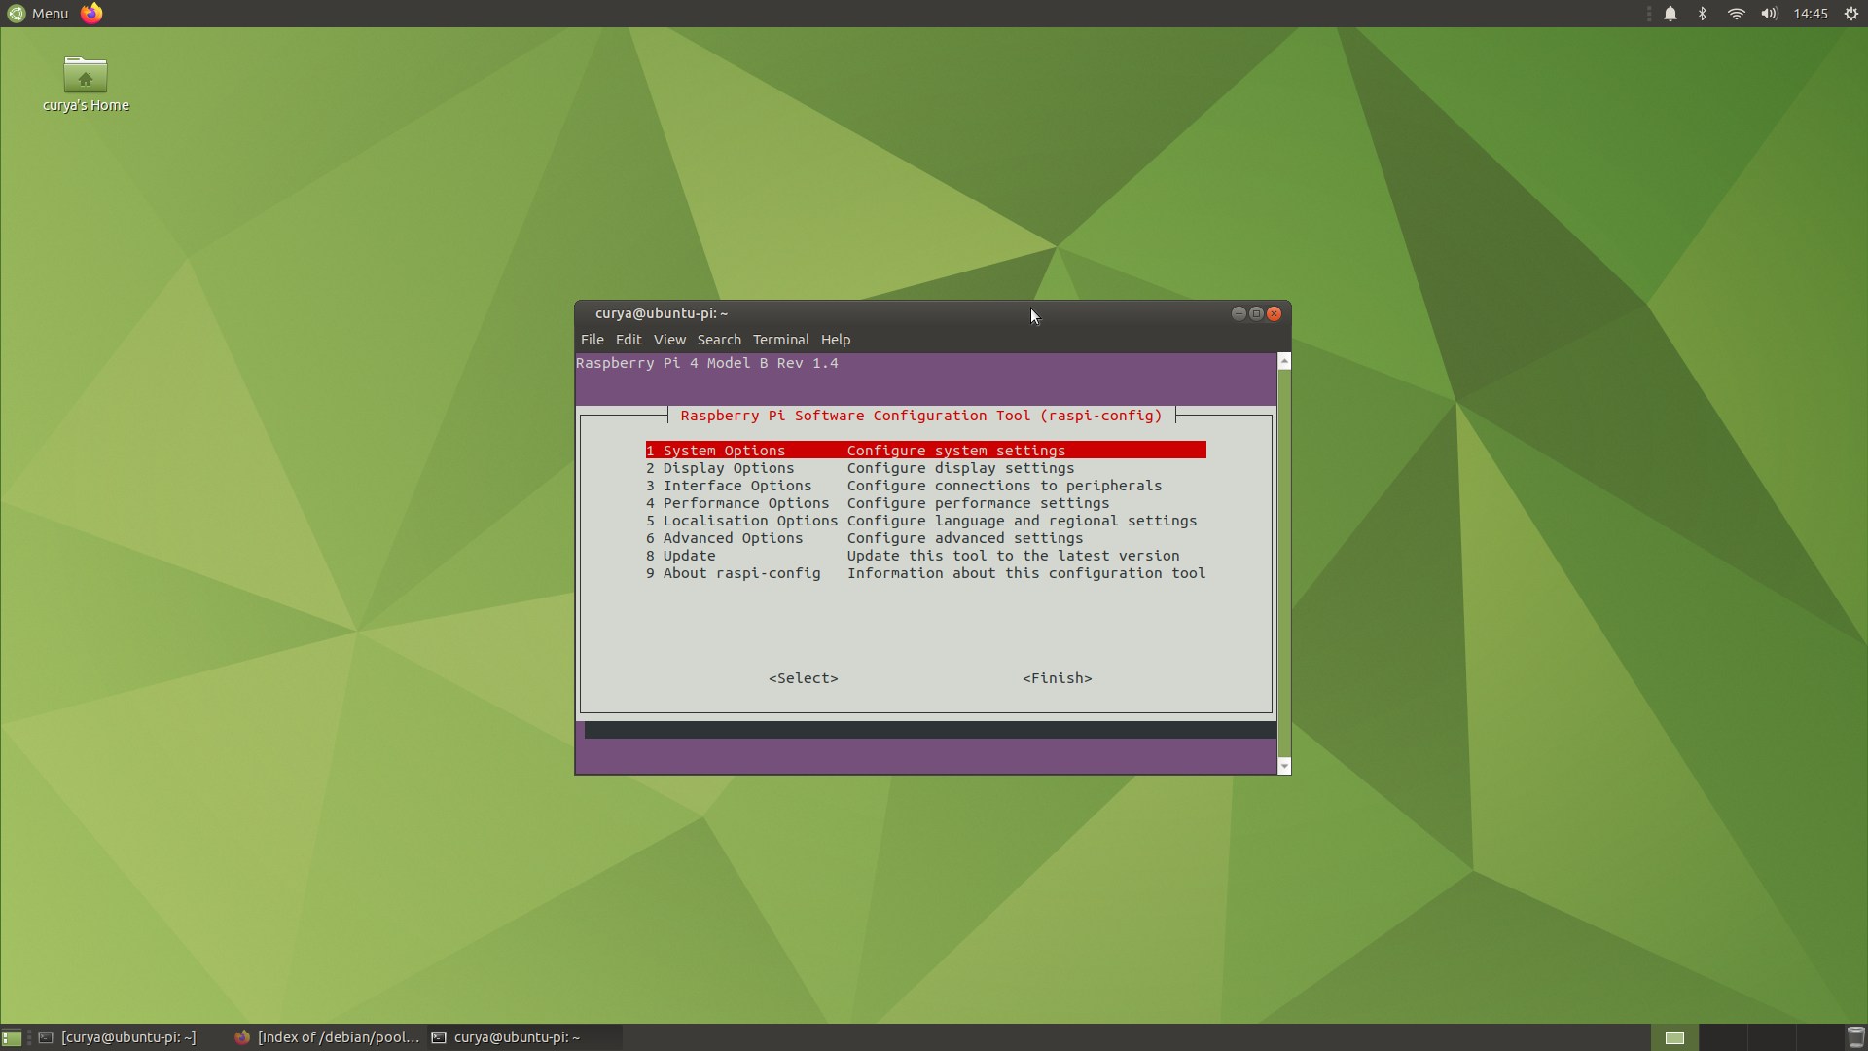Open the Terminal menu
Image resolution: width=1868 pixels, height=1051 pixels.
tap(780, 340)
